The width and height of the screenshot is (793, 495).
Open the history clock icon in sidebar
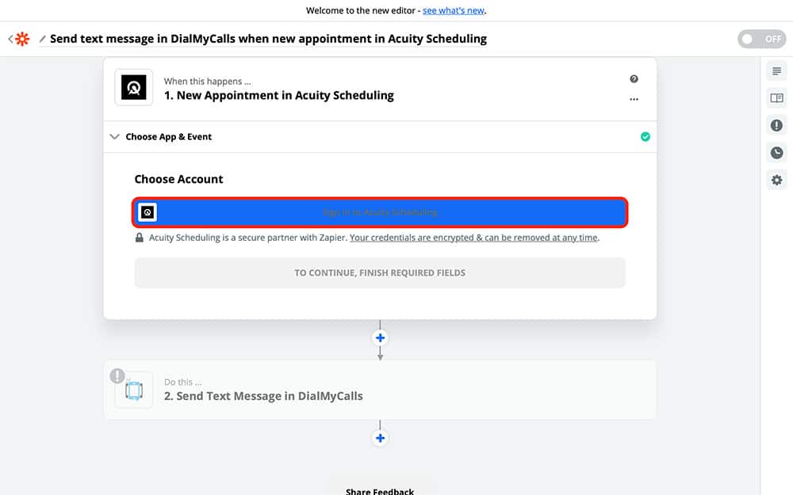(x=776, y=153)
